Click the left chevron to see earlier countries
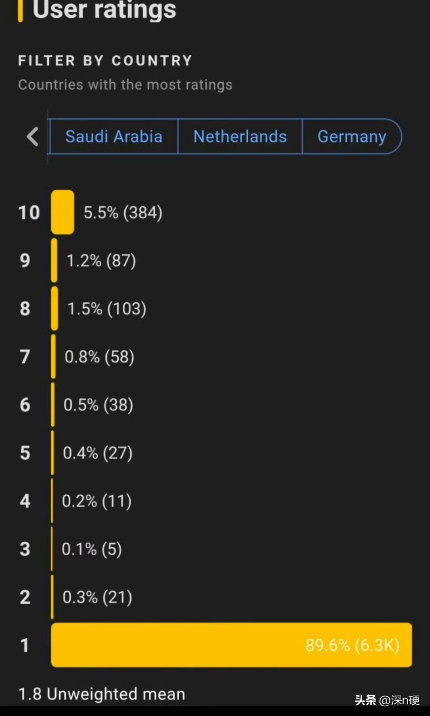This screenshot has height=716, width=430. [33, 136]
